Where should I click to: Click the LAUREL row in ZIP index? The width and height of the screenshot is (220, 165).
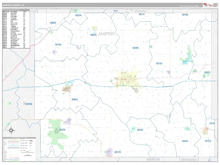pyautogui.click(x=14, y=26)
